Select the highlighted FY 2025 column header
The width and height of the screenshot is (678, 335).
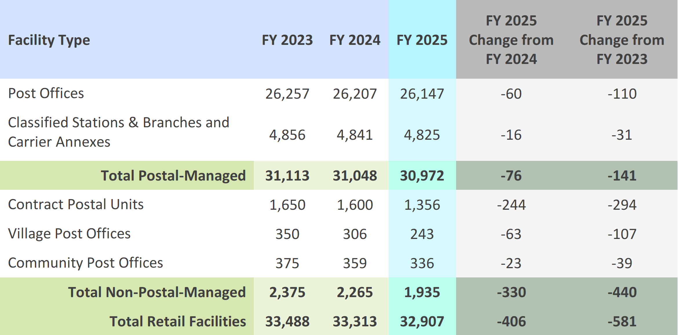click(422, 41)
